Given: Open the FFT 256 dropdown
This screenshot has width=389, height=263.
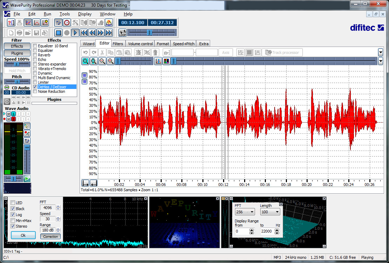Looking at the screenshot, I should point(244,212).
